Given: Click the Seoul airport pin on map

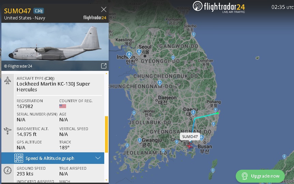Looking at the screenshot, I should pyautogui.click(x=139, y=52).
